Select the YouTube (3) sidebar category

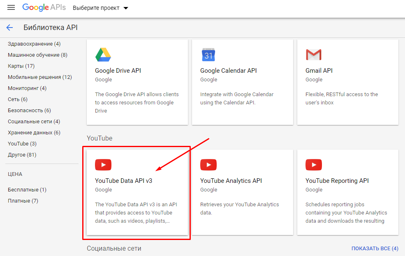(22, 144)
